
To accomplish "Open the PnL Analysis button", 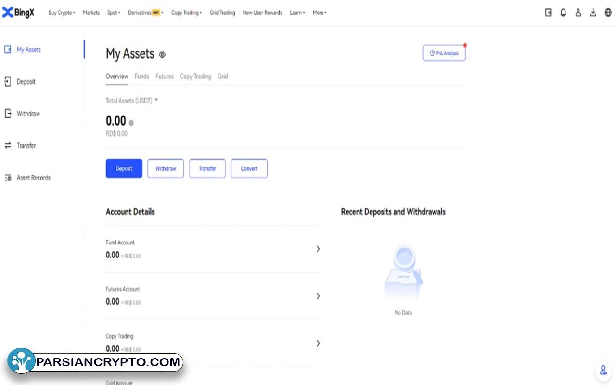I will click(444, 53).
